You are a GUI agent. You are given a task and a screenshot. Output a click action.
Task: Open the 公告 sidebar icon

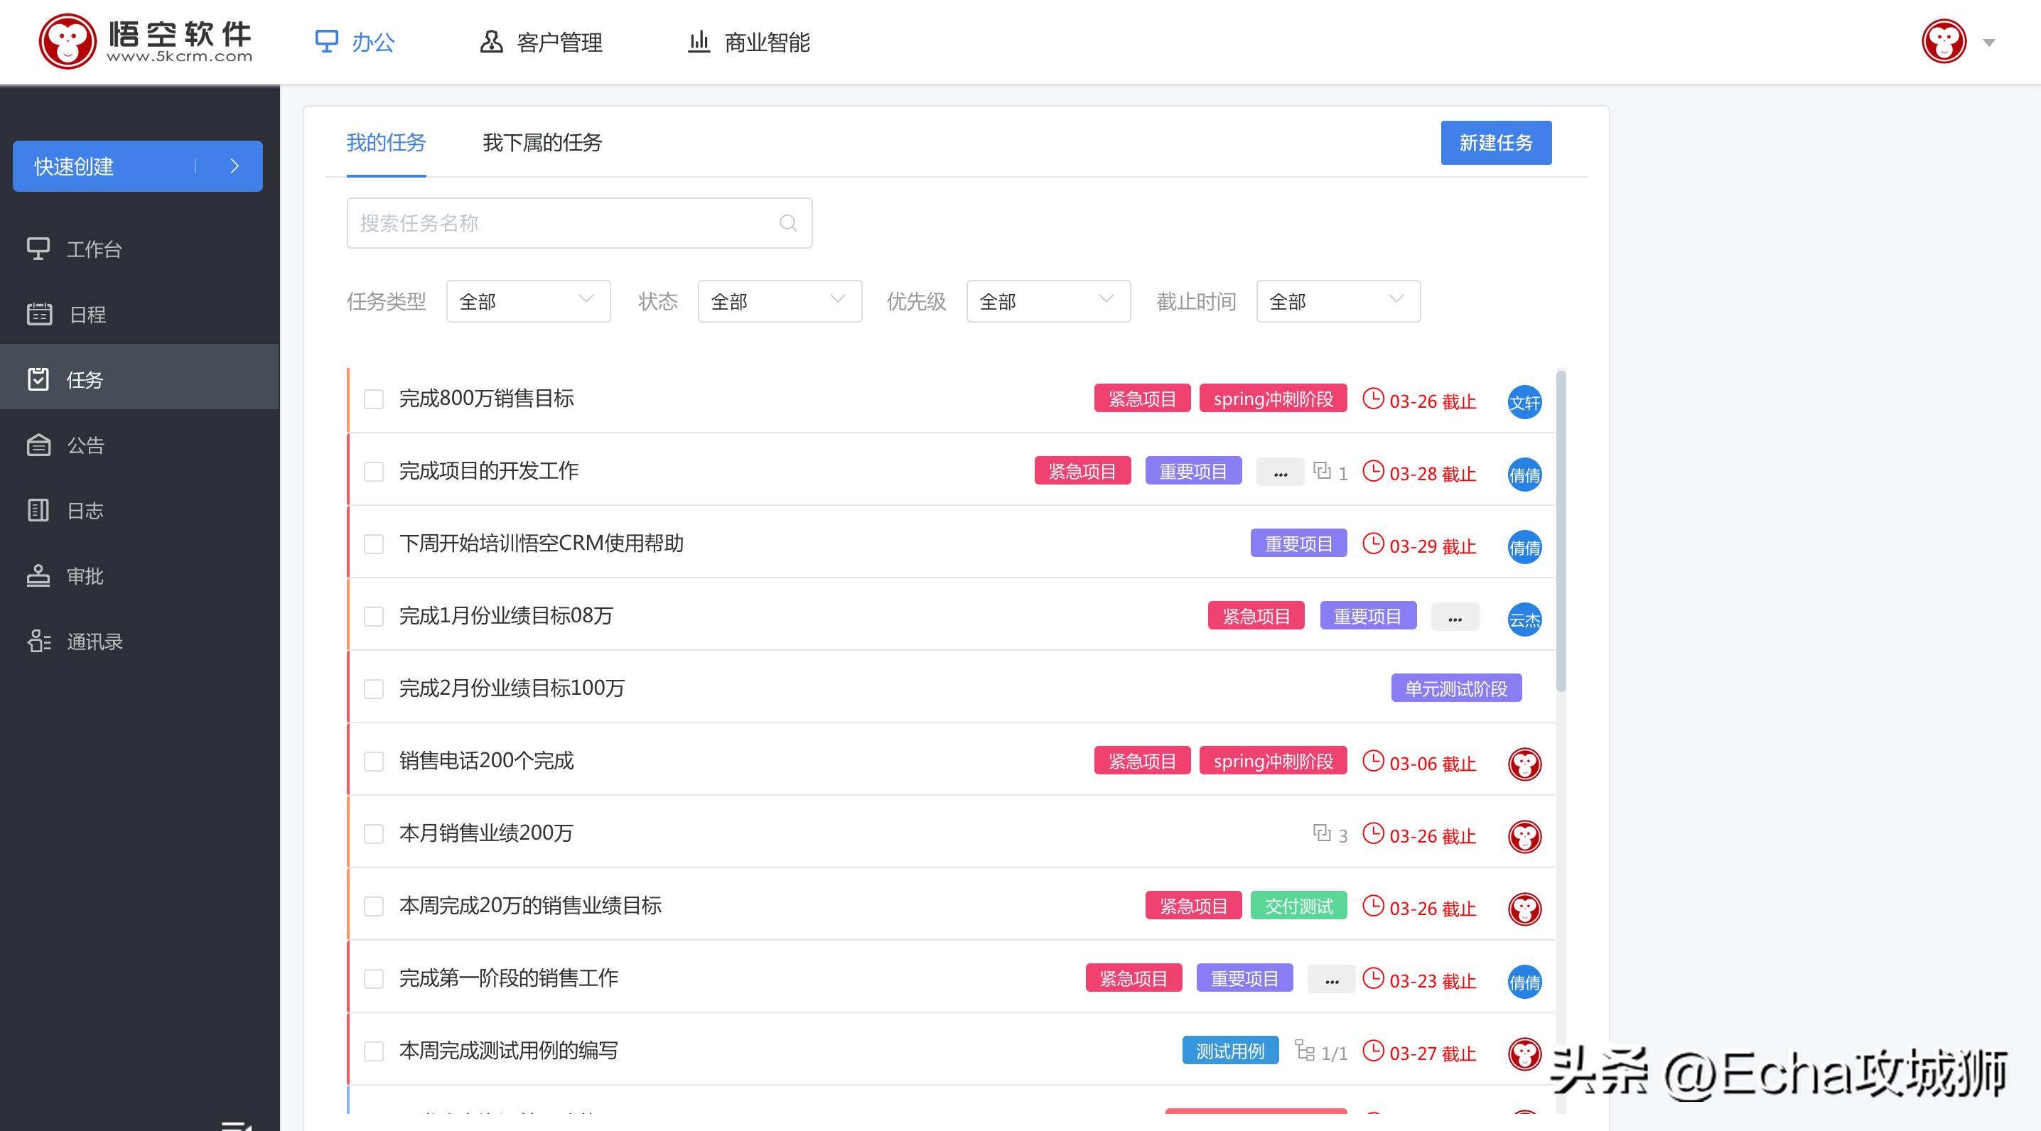tap(41, 445)
